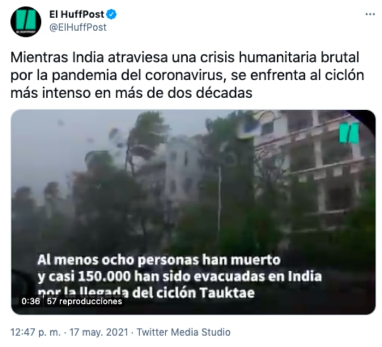Click the green HuffPost logo watermark in video
The width and height of the screenshot is (382, 347).
coord(349,133)
